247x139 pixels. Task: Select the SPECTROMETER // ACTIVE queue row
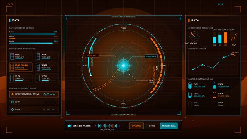click(x=34, y=94)
